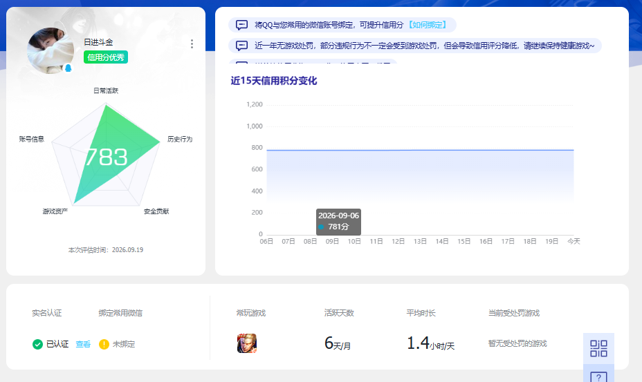Click the 暂无受处罚的游戏 text
Viewport: 642px width, 382px height.
517,343
